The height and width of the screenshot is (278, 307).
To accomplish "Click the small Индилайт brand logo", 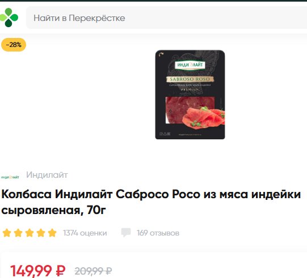I will (10, 177).
